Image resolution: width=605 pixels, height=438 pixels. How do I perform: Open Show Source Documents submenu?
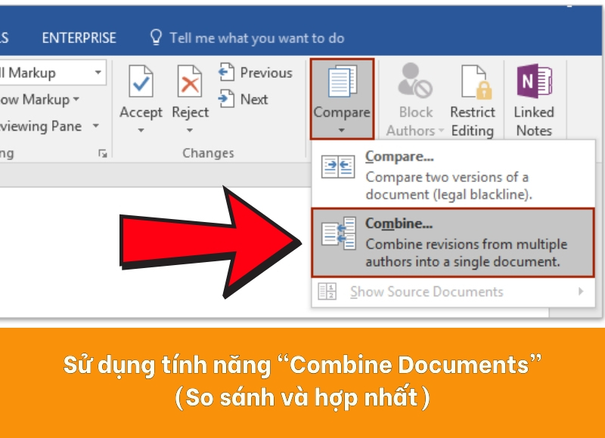point(453,291)
